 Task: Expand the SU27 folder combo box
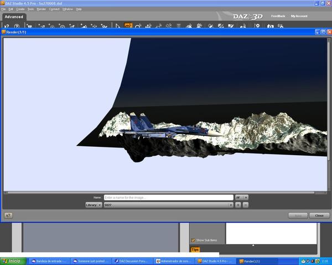click(x=169, y=205)
